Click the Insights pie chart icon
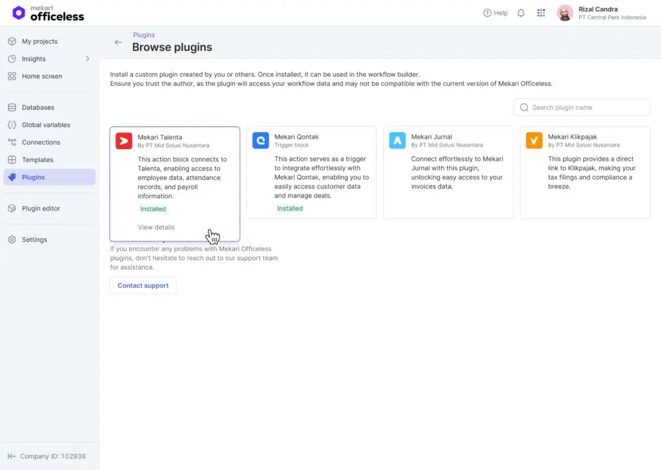The height and width of the screenshot is (470, 661). pyautogui.click(x=12, y=59)
